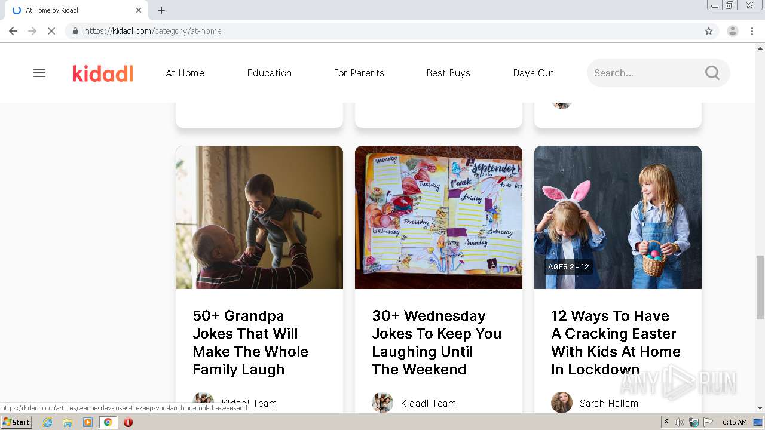View site security lock icon
Screen dimensions: 765x430
pyautogui.click(x=75, y=31)
